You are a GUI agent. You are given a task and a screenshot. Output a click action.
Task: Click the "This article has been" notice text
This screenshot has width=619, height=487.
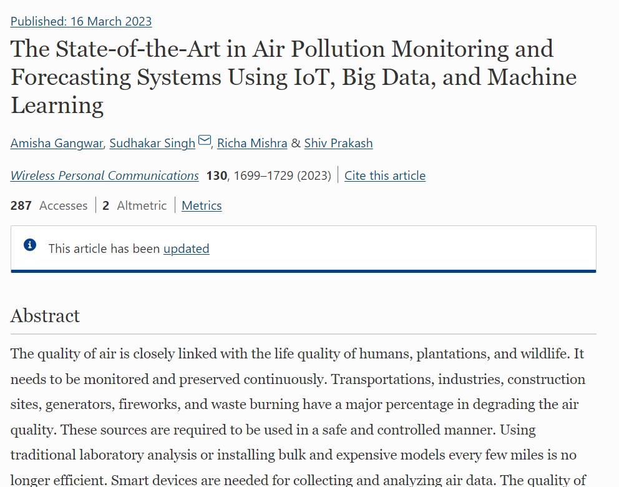[104, 248]
